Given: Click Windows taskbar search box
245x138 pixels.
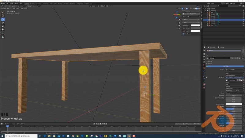Looking at the screenshot, I should point(21,136).
